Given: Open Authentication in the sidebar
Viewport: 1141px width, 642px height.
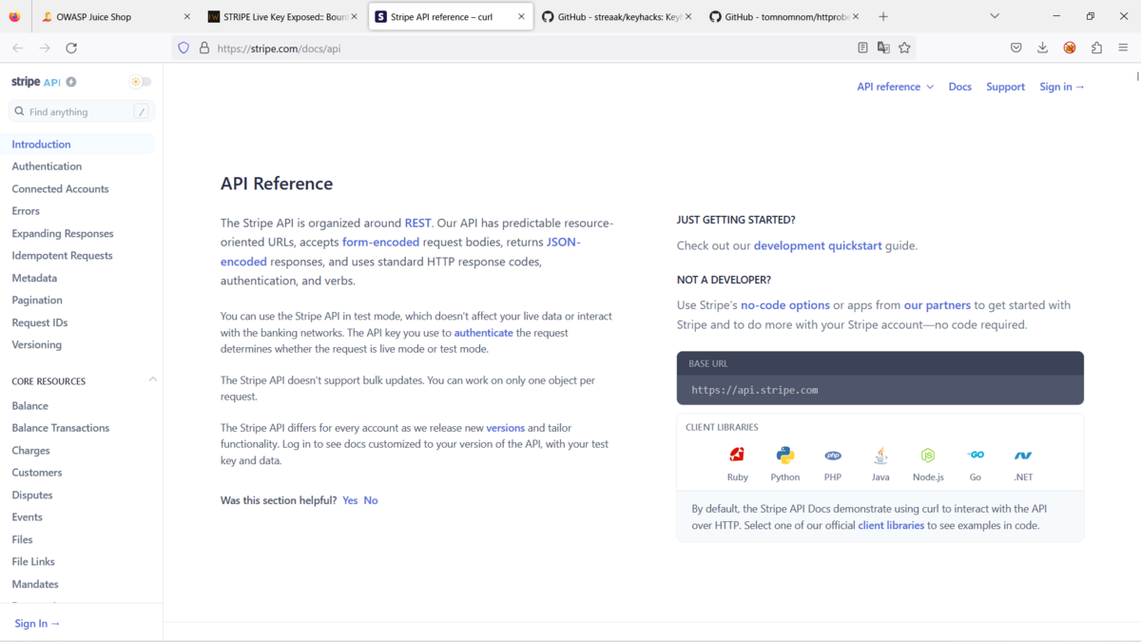Looking at the screenshot, I should click(x=47, y=166).
